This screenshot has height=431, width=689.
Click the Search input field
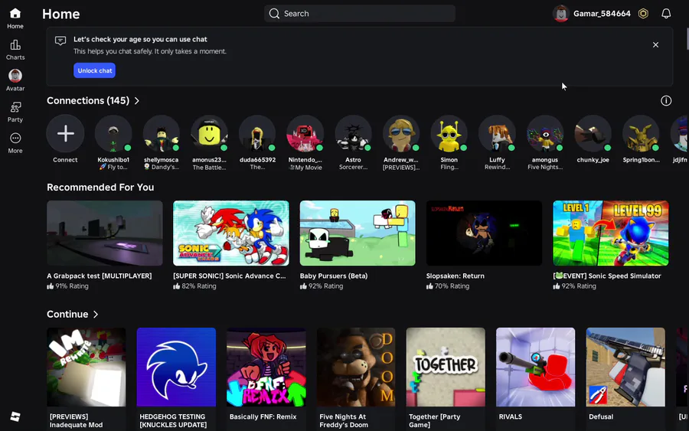coord(360,14)
